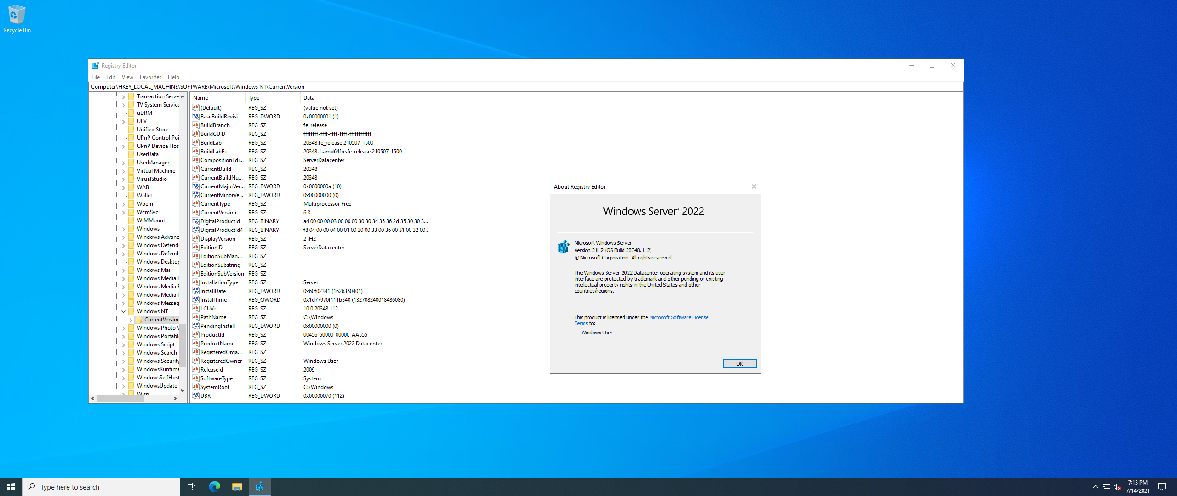The image size is (1177, 496).
Task: Click the network status tray icon
Action: coord(1107,487)
